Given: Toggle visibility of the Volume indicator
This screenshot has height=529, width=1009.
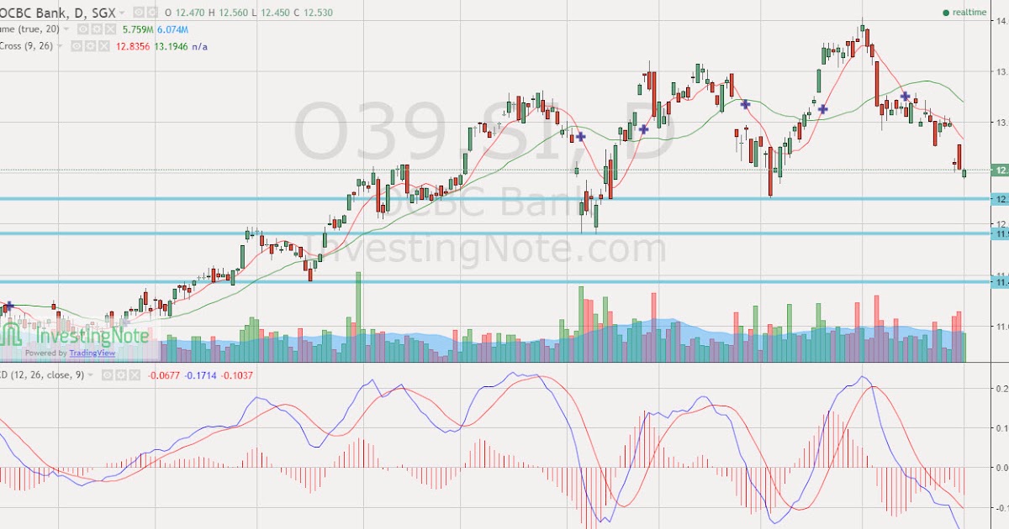Looking at the screenshot, I should [x=82, y=28].
